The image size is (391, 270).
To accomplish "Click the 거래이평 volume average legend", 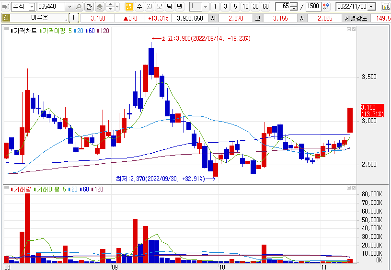I will (x=48, y=189).
